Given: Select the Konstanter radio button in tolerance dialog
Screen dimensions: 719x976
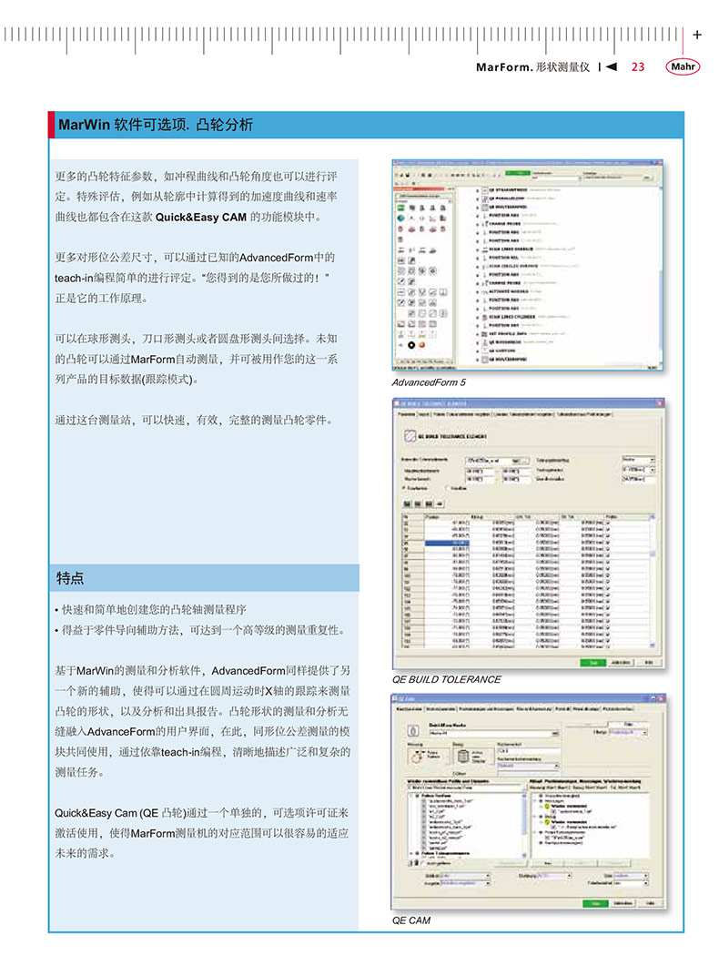Looking at the screenshot, I should pyautogui.click(x=404, y=487).
